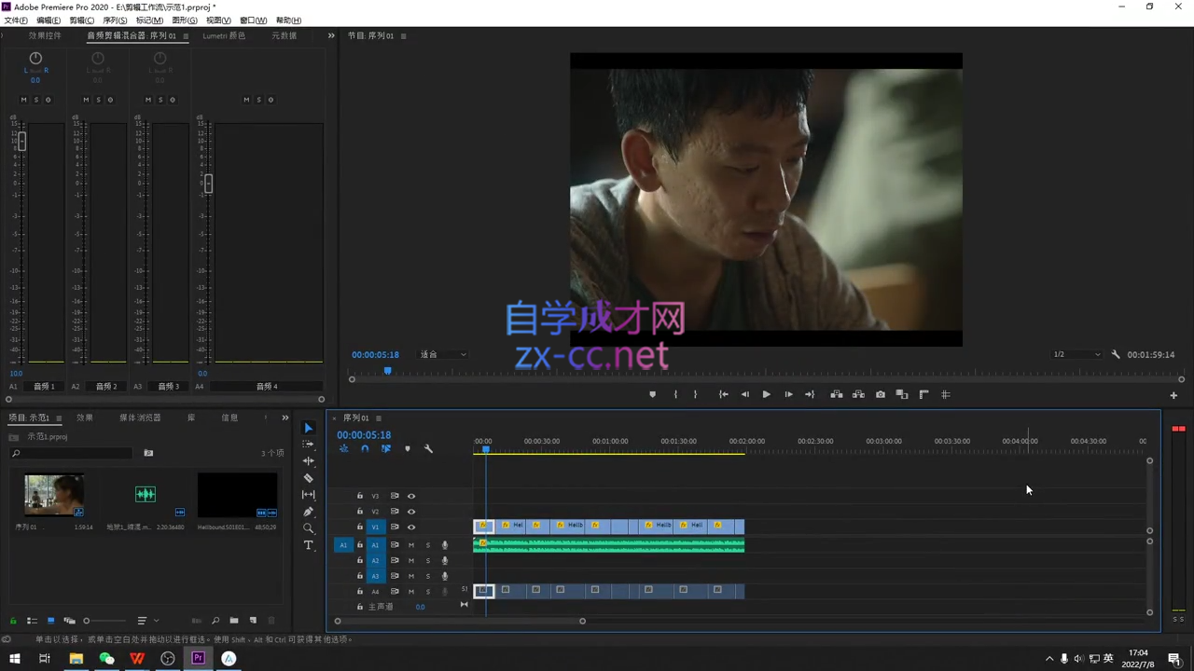Click the first mixer channel pan knob
Viewport: 1194px width, 671px height.
pyautogui.click(x=35, y=58)
